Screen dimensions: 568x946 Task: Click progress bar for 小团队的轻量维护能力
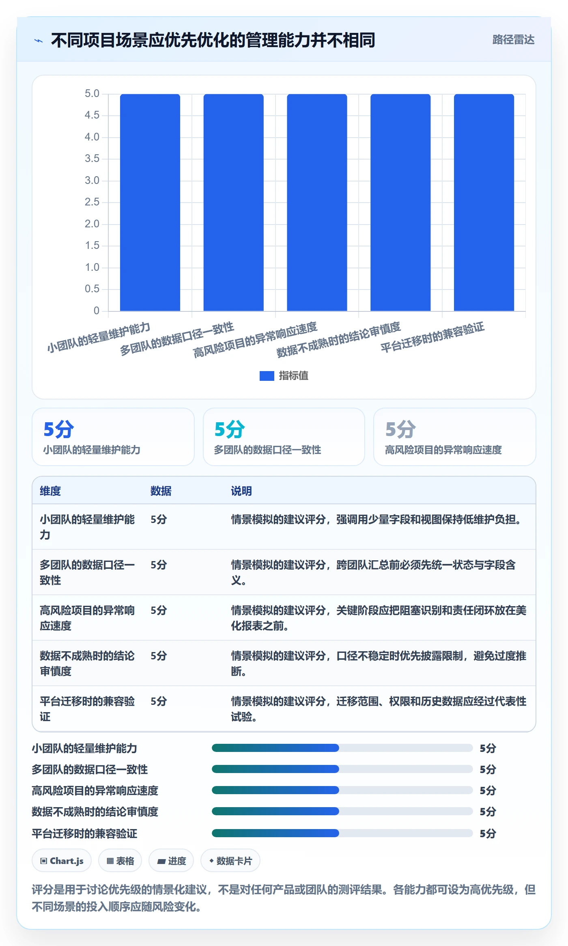pyautogui.click(x=342, y=748)
